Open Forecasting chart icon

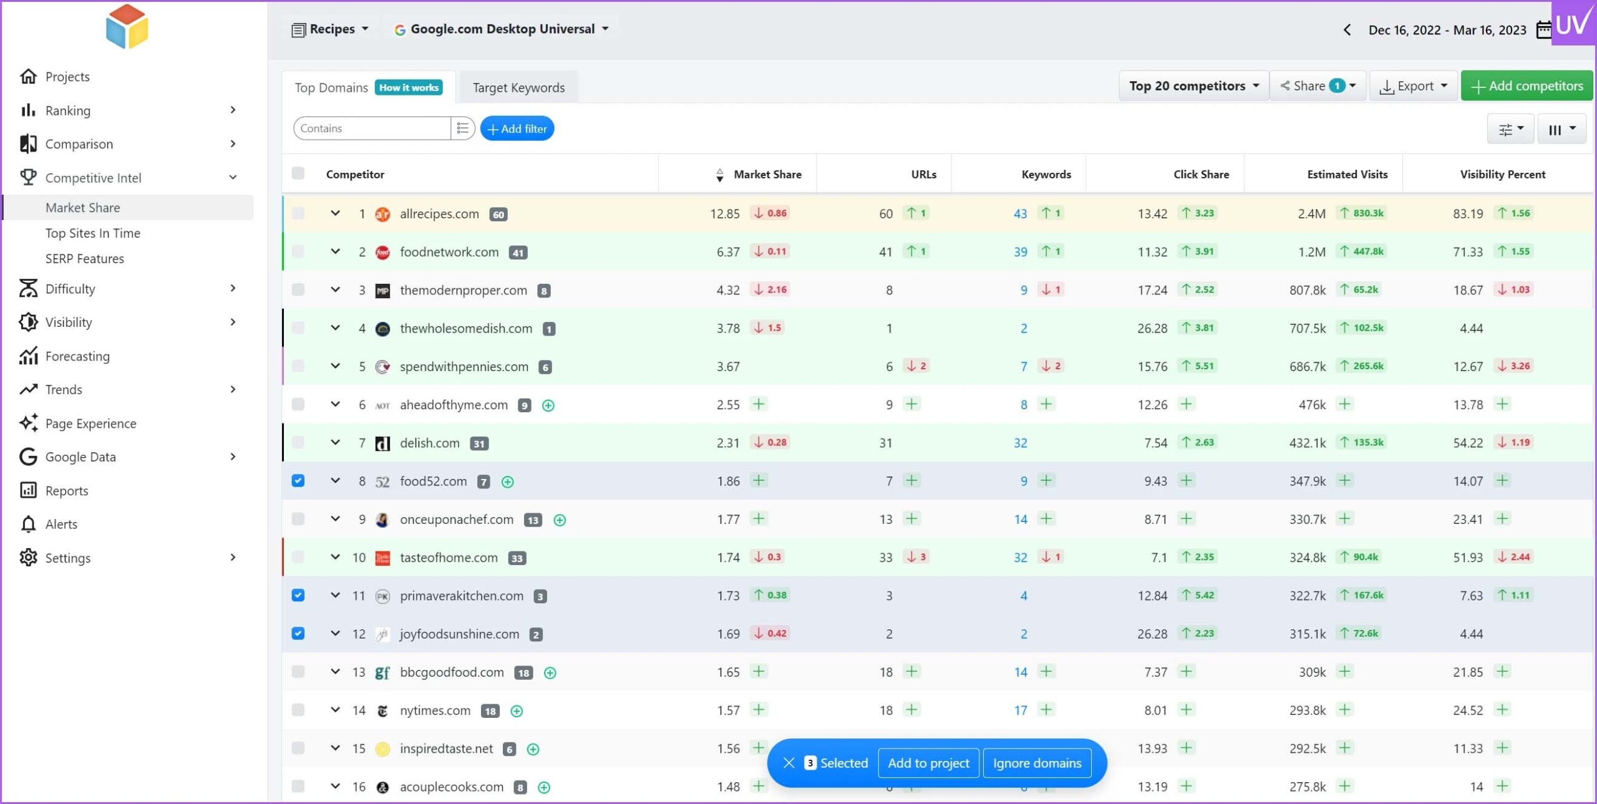pos(28,356)
